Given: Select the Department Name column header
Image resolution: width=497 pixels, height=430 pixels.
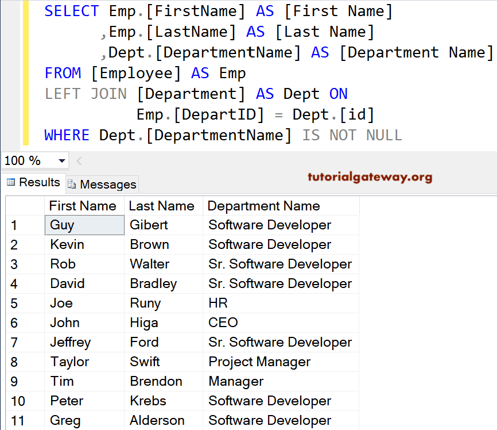Looking at the screenshot, I should click(x=281, y=206).
